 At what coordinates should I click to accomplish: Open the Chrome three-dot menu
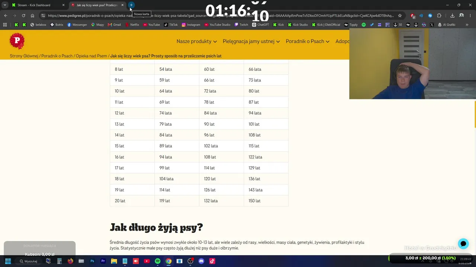[x=471, y=16]
